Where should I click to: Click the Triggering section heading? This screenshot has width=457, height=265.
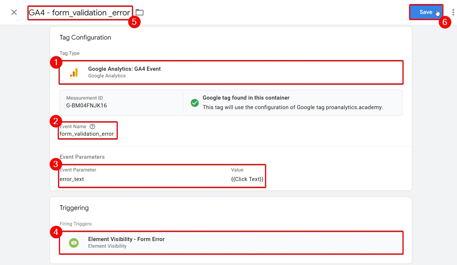[x=74, y=208]
